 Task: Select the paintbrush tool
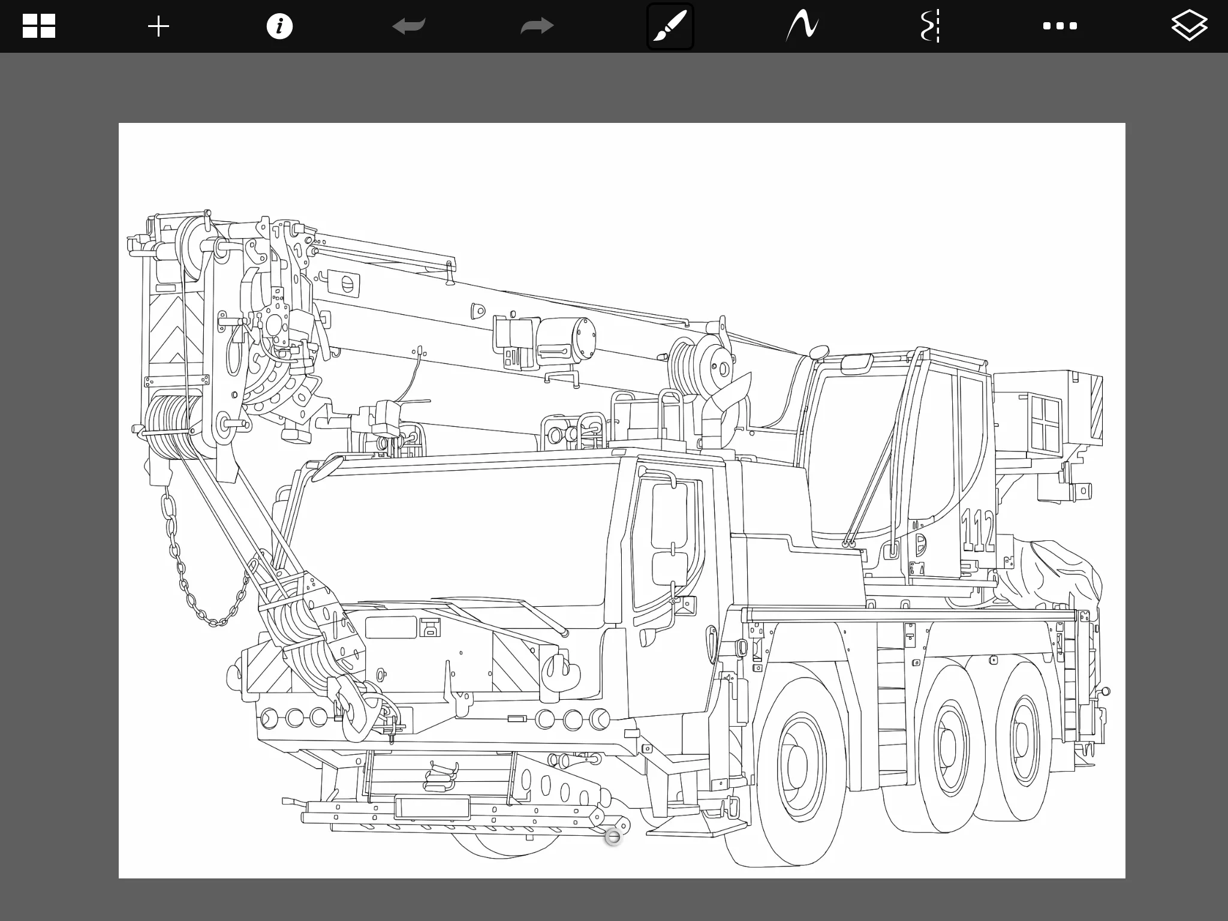(x=670, y=26)
